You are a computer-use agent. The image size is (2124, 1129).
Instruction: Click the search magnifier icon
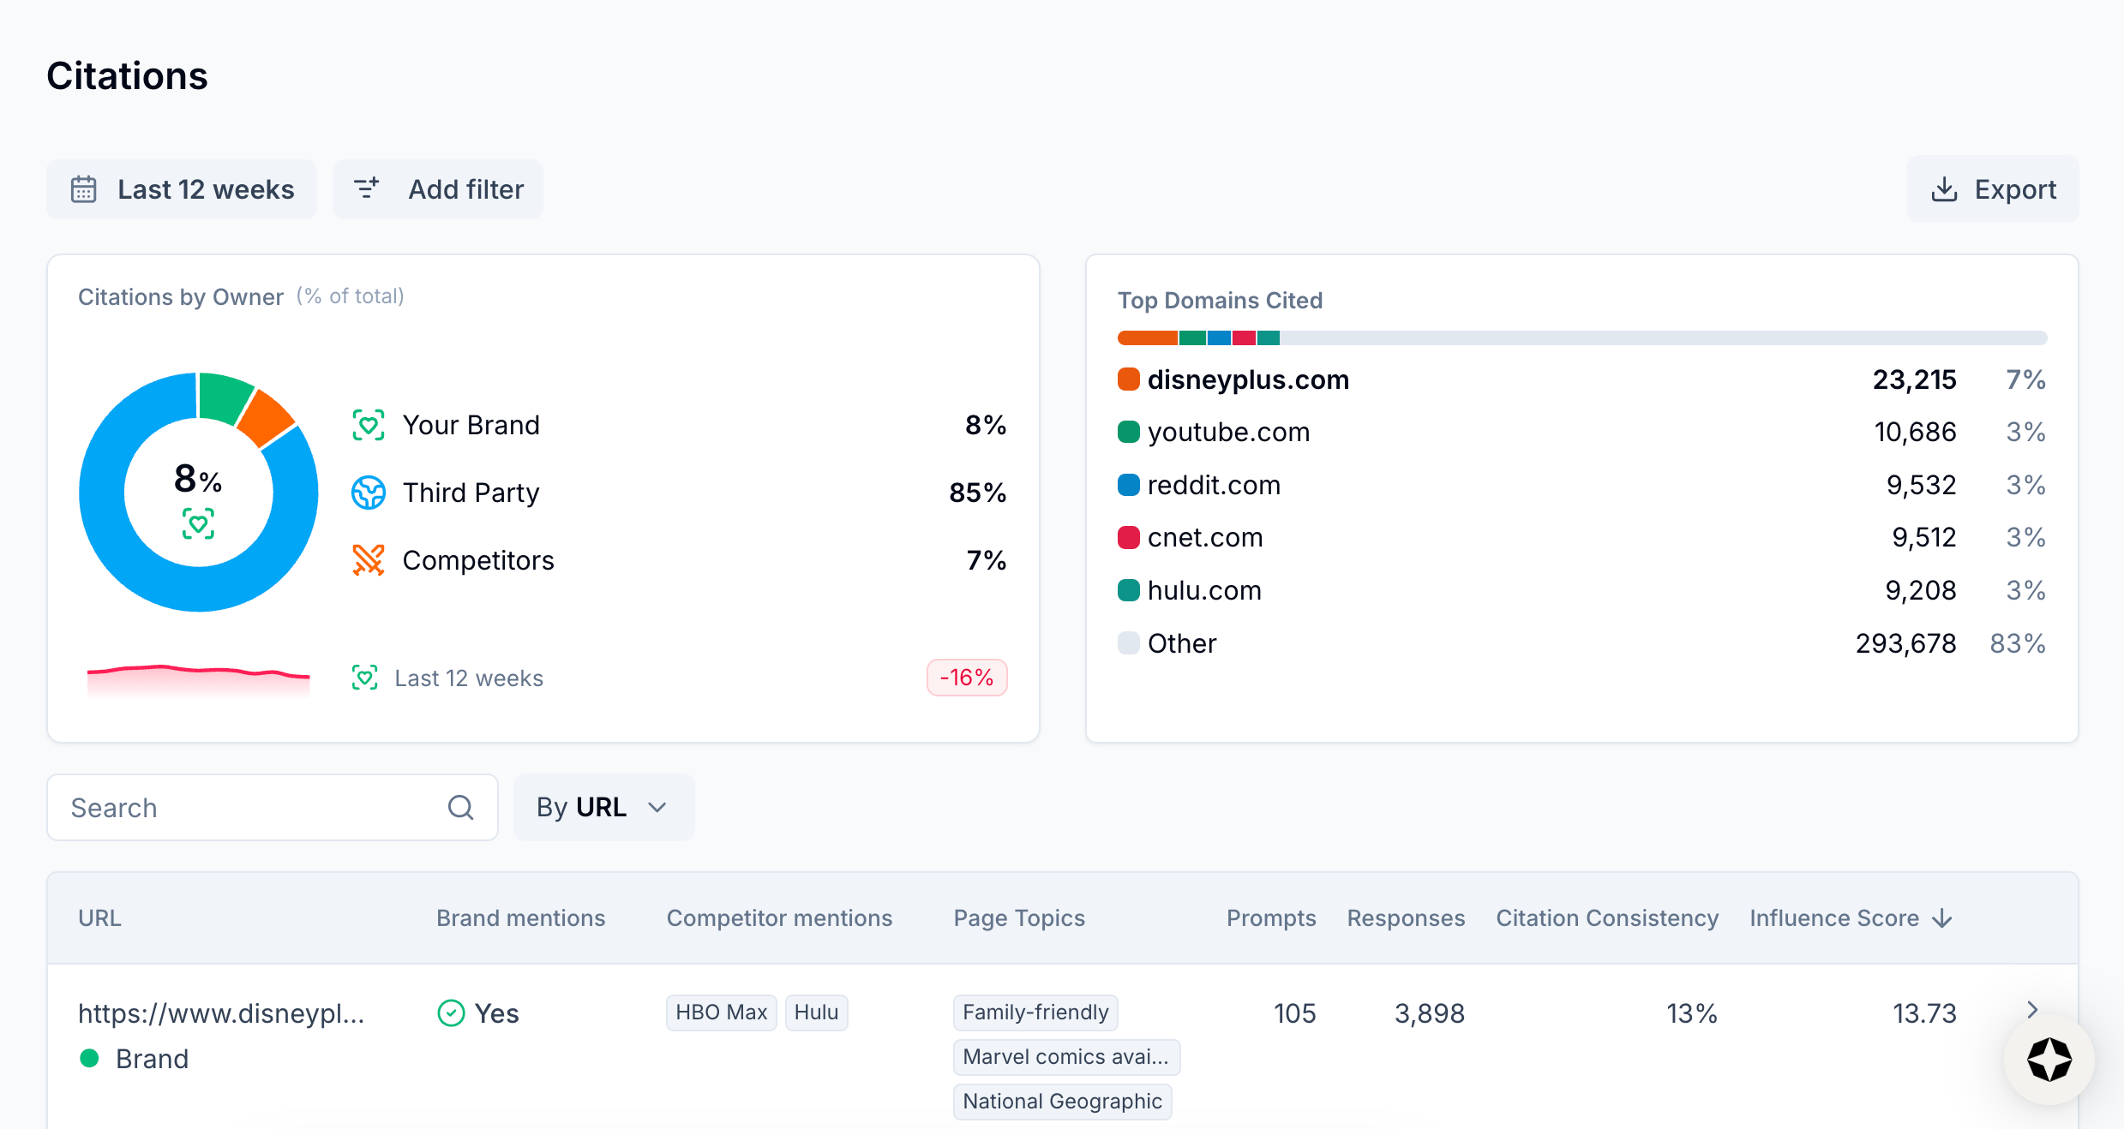pyautogui.click(x=460, y=808)
